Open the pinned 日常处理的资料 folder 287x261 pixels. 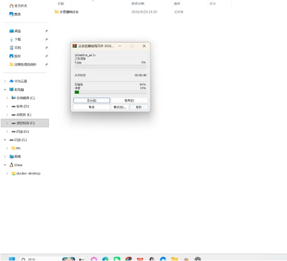(x=23, y=64)
